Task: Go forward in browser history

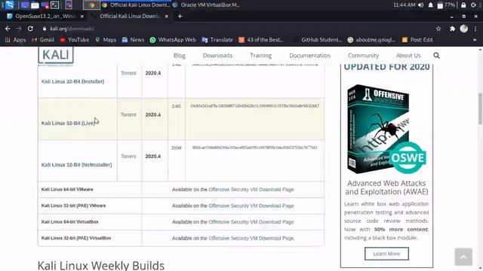Action: click(x=19, y=29)
